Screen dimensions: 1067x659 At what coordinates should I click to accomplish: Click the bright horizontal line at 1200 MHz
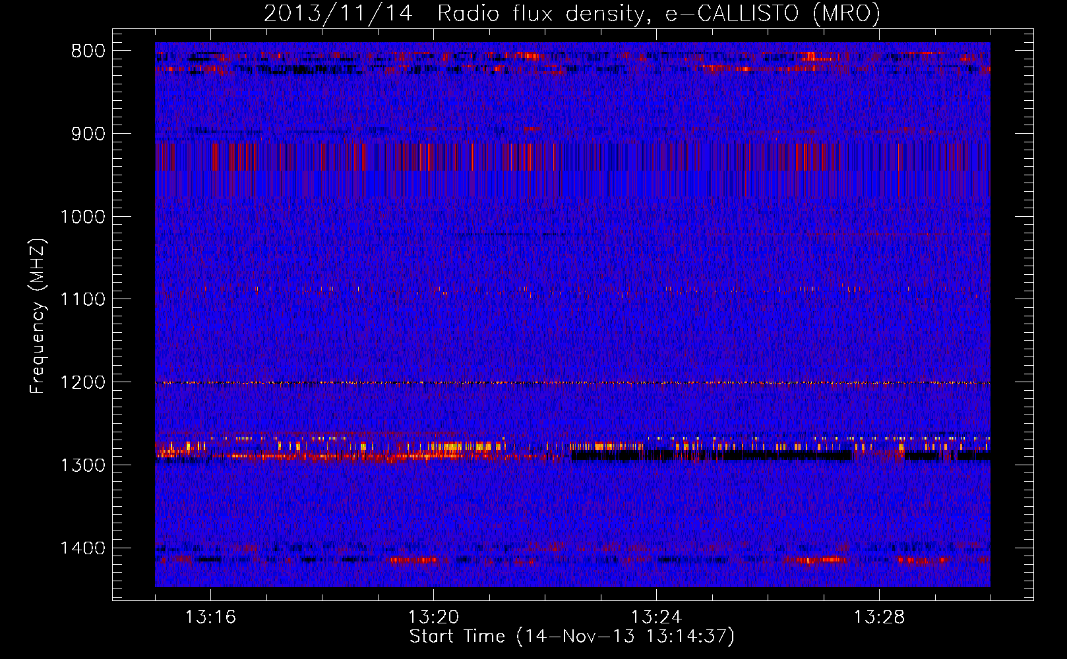(x=572, y=383)
